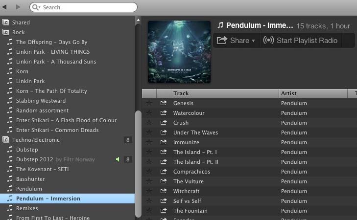This screenshot has height=220, width=357.
Task: Go back with the left navigation arrow
Action: coord(4,7)
